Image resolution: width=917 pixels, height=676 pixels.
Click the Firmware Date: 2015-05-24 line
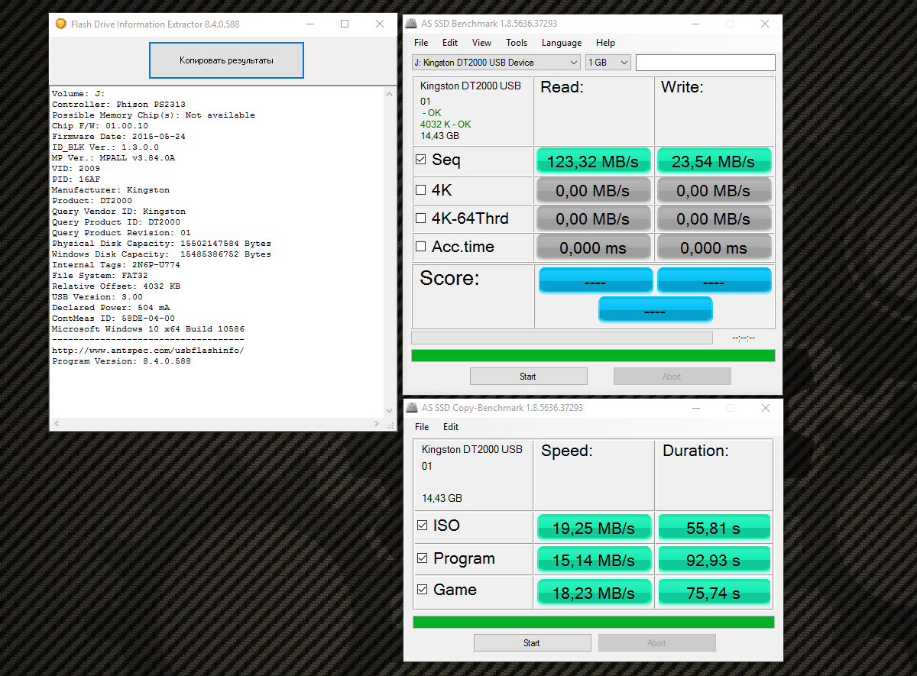[118, 137]
